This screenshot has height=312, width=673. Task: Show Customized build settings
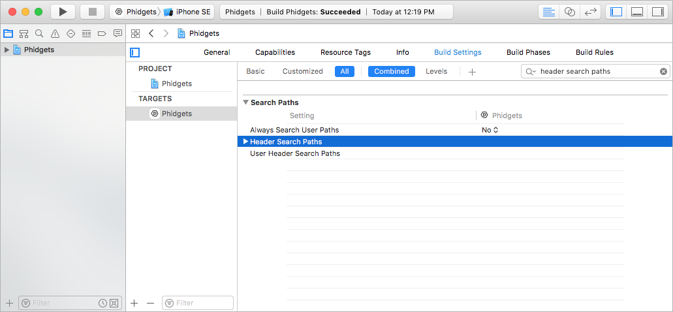point(303,71)
